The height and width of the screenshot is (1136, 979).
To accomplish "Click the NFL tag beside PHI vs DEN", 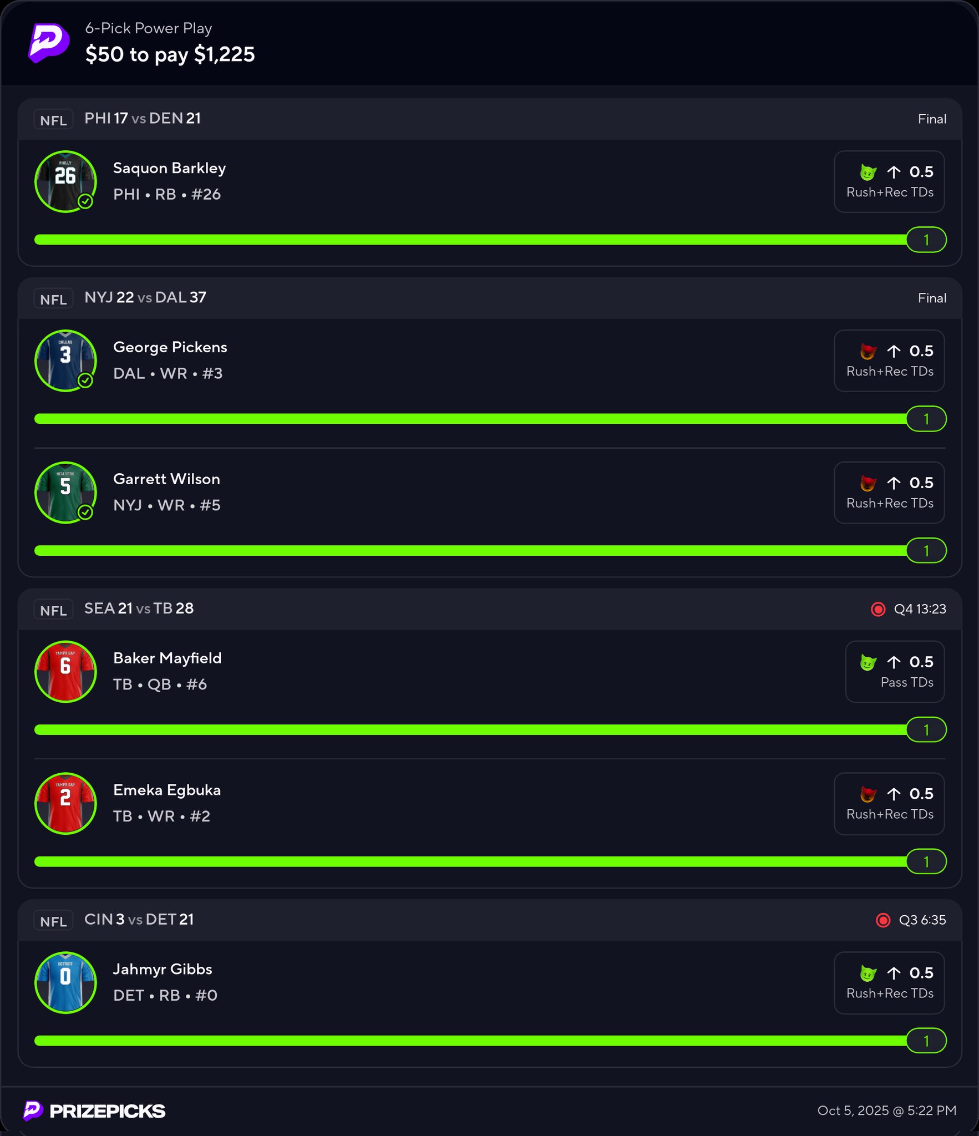I will [x=53, y=120].
